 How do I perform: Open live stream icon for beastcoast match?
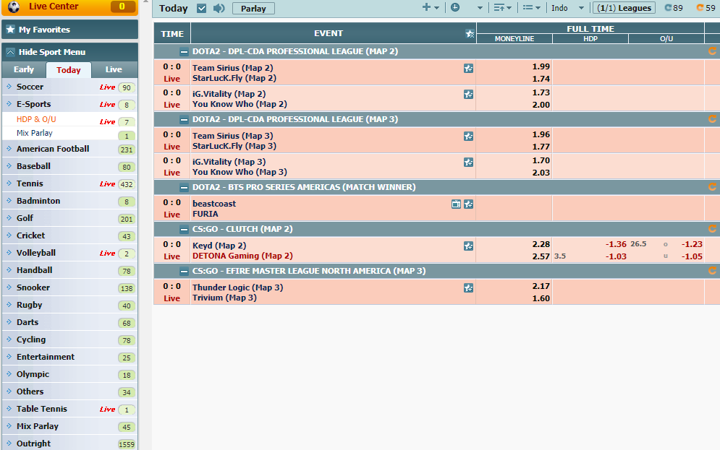pyautogui.click(x=456, y=204)
